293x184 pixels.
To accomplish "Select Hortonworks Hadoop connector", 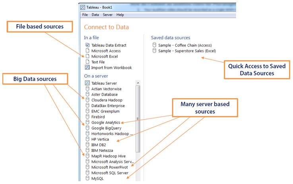I will point(112,134).
